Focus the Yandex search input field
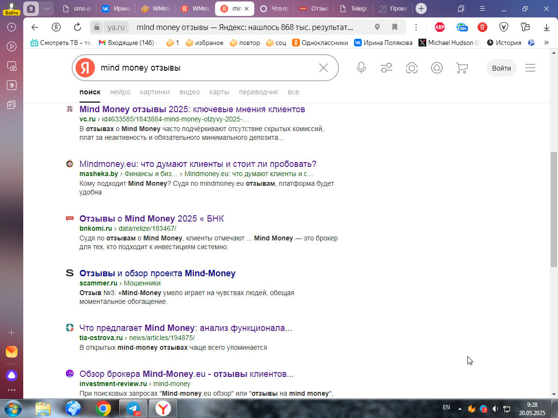 point(206,68)
